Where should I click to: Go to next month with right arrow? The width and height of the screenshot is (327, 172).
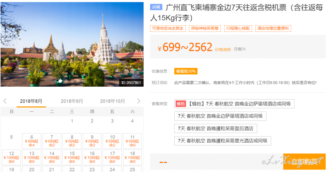[139, 101]
